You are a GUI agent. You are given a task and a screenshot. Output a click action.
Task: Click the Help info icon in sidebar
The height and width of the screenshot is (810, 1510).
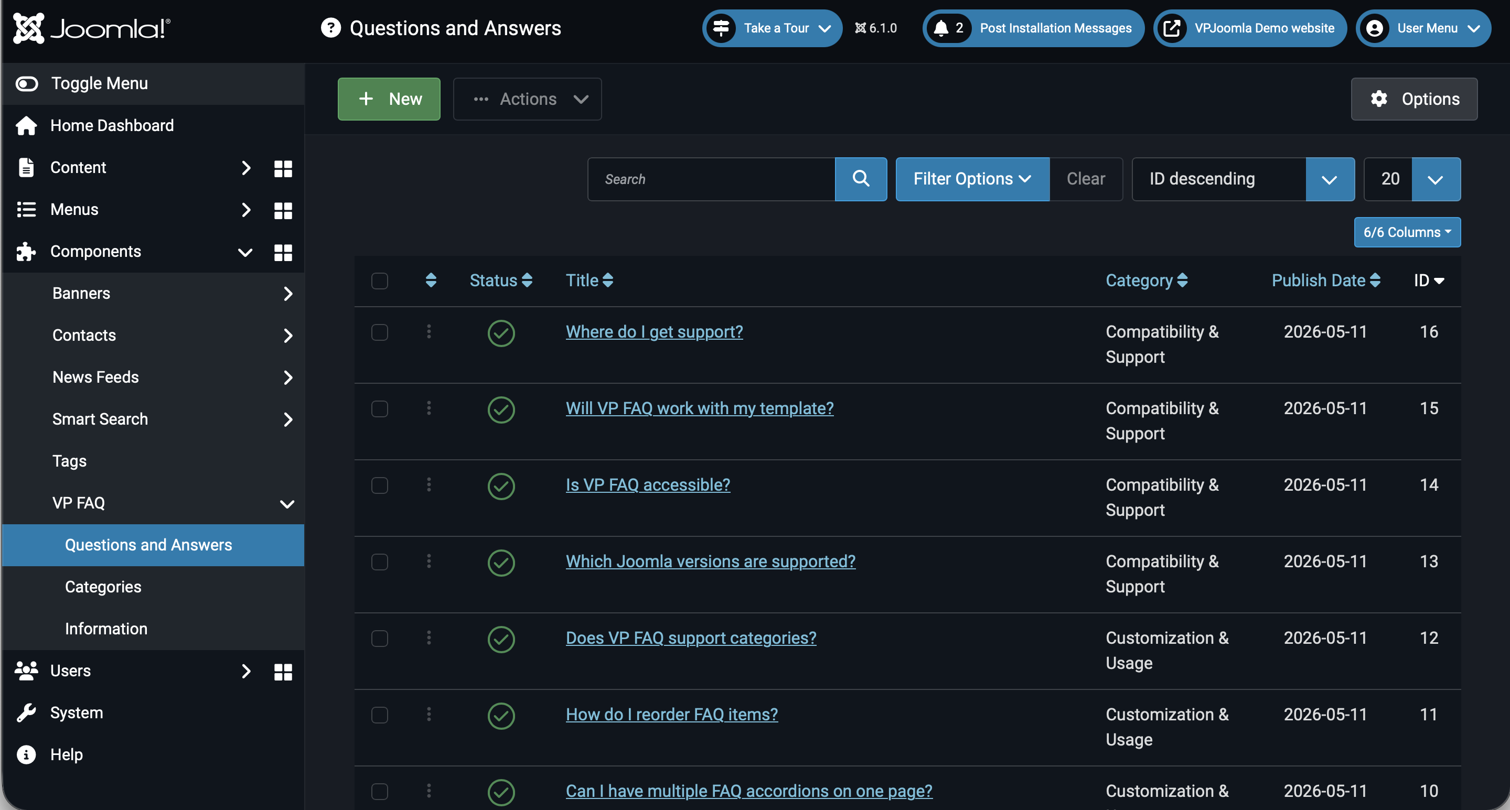pyautogui.click(x=26, y=754)
